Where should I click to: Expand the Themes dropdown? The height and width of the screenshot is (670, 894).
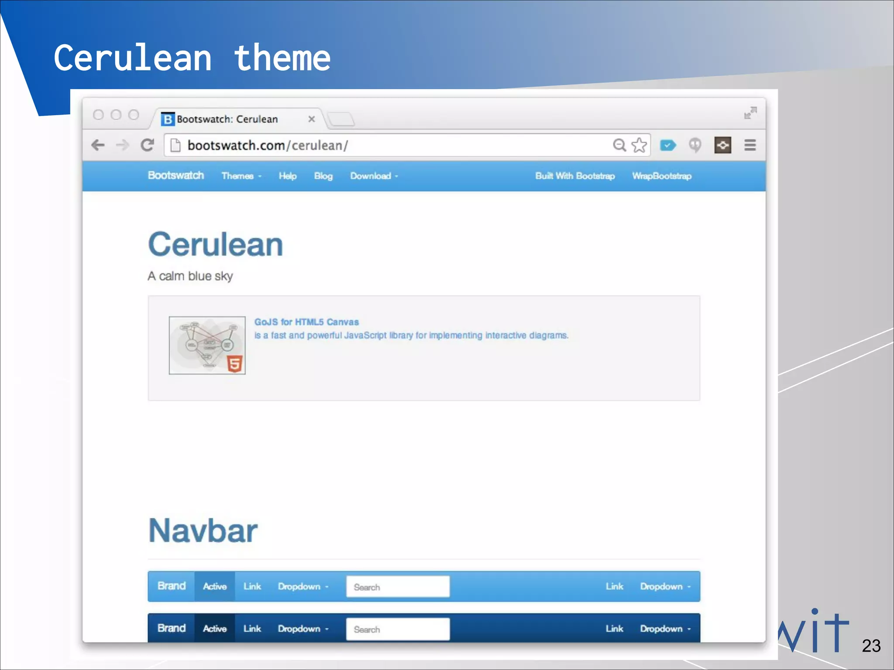tap(241, 176)
